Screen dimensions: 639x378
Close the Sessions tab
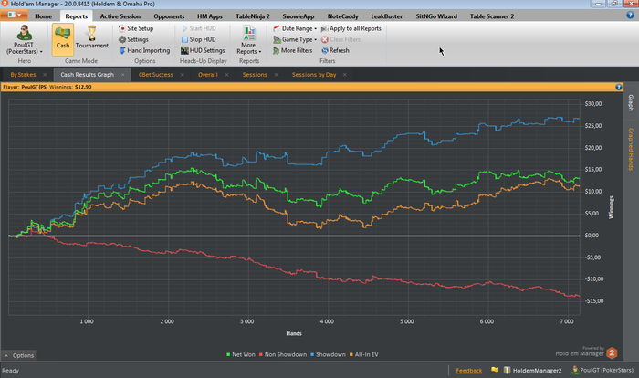tap(277, 75)
